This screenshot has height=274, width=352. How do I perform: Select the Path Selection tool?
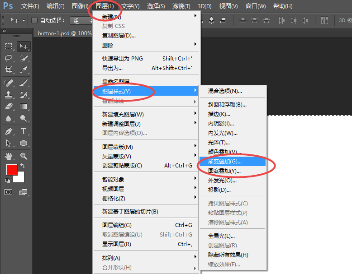click(x=9, y=143)
